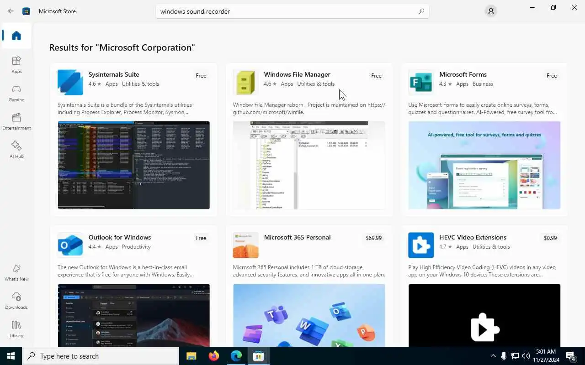Screen dimensions: 585x365
Task: Open the Windows File Manager title link
Action: [297, 74]
